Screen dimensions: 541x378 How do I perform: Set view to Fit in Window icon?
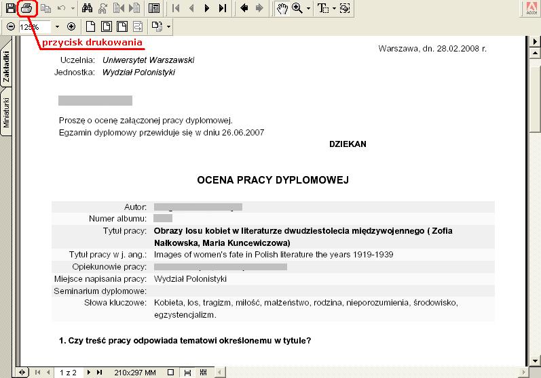pyautogui.click(x=107, y=26)
